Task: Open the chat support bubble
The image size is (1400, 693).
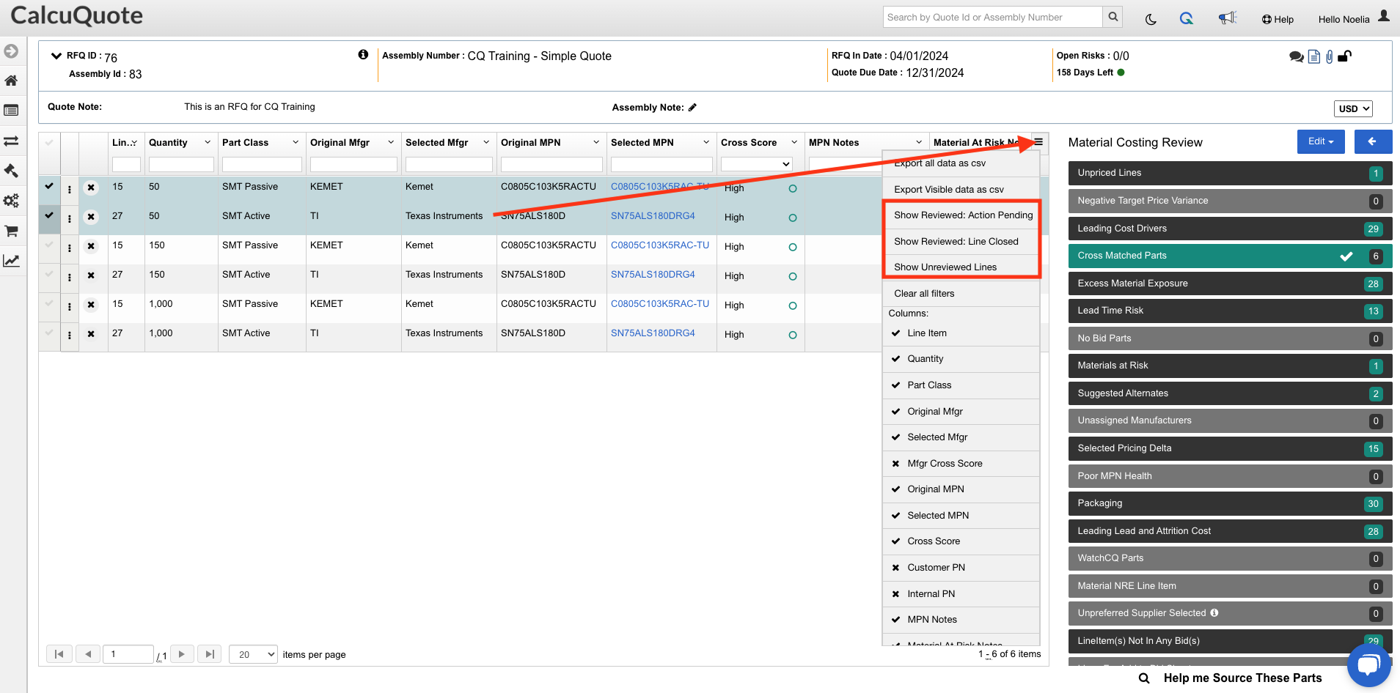Action: coord(1368,664)
